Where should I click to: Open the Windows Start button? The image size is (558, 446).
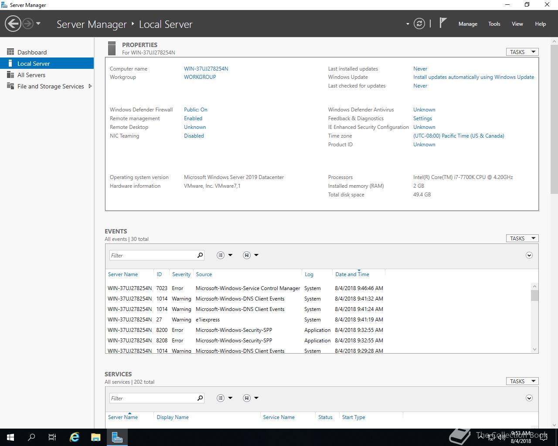10,437
